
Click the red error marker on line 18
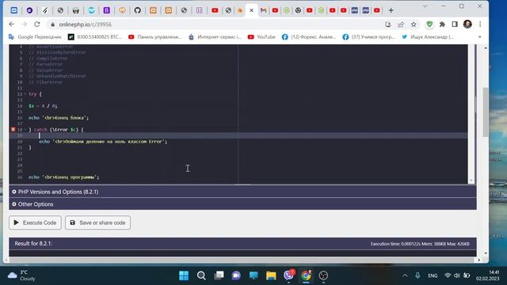pos(13,129)
